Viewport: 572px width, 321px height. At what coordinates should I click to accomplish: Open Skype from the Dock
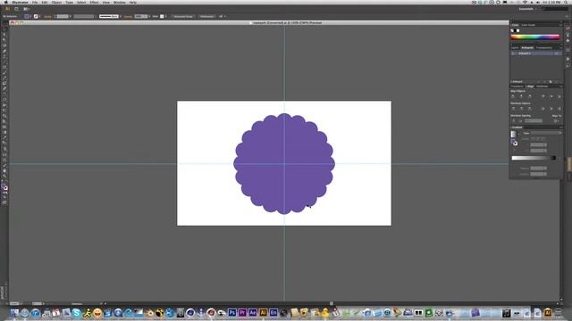coord(76,313)
